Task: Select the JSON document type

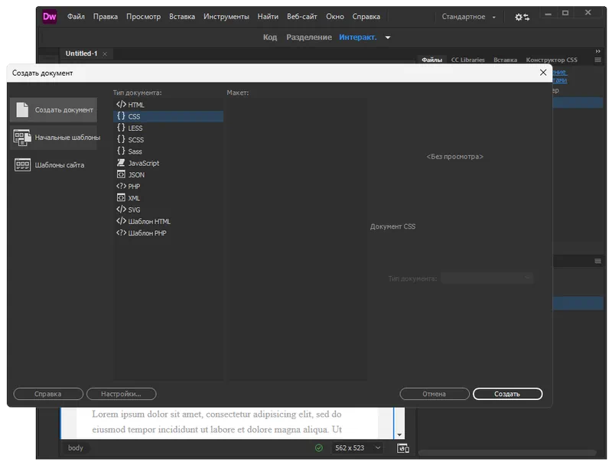Action: [168, 175]
